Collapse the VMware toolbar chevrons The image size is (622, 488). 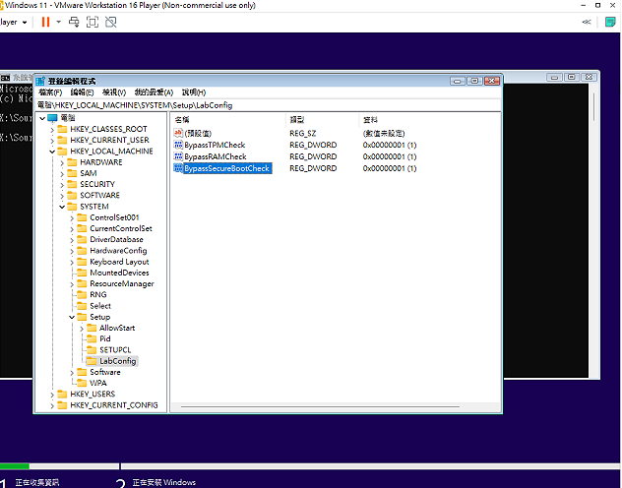pyautogui.click(x=587, y=22)
